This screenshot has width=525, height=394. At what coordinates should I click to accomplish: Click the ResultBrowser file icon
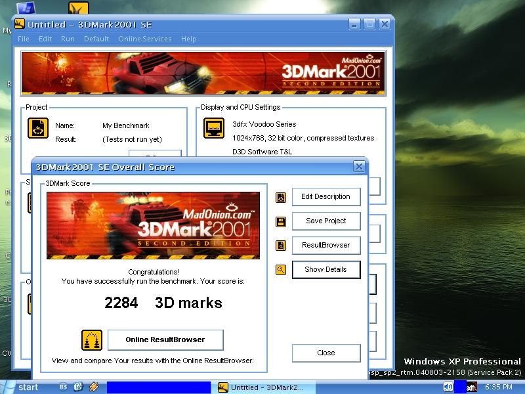pyautogui.click(x=281, y=246)
